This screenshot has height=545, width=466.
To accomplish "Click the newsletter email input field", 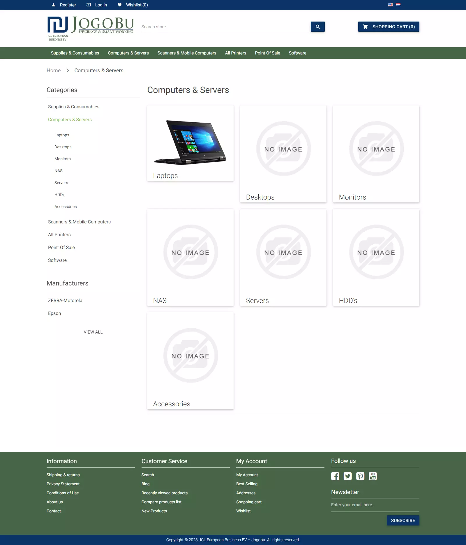I will (375, 505).
